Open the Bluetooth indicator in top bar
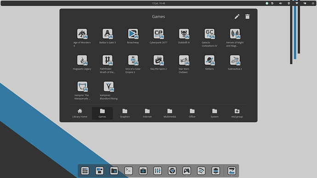The width and height of the screenshot is (317, 178). click(x=289, y=3)
